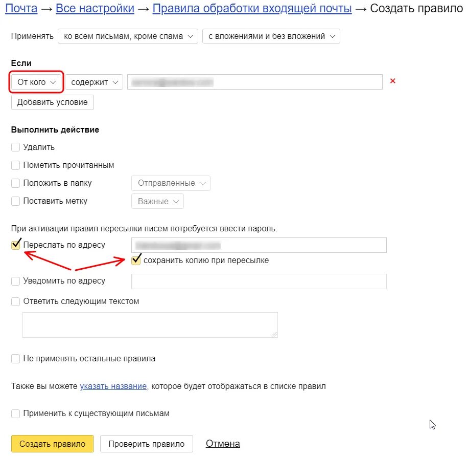Enable Пометить прочитанным option
This screenshot has width=468, height=456.
click(x=16, y=165)
